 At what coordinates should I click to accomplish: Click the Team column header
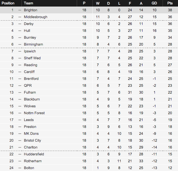point(29,3)
